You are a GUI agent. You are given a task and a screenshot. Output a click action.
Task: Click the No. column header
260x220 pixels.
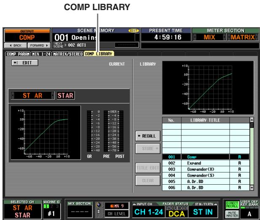tap(172, 120)
